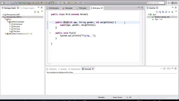
Task: Click Writable in status bar
Action: [x=101, y=97]
